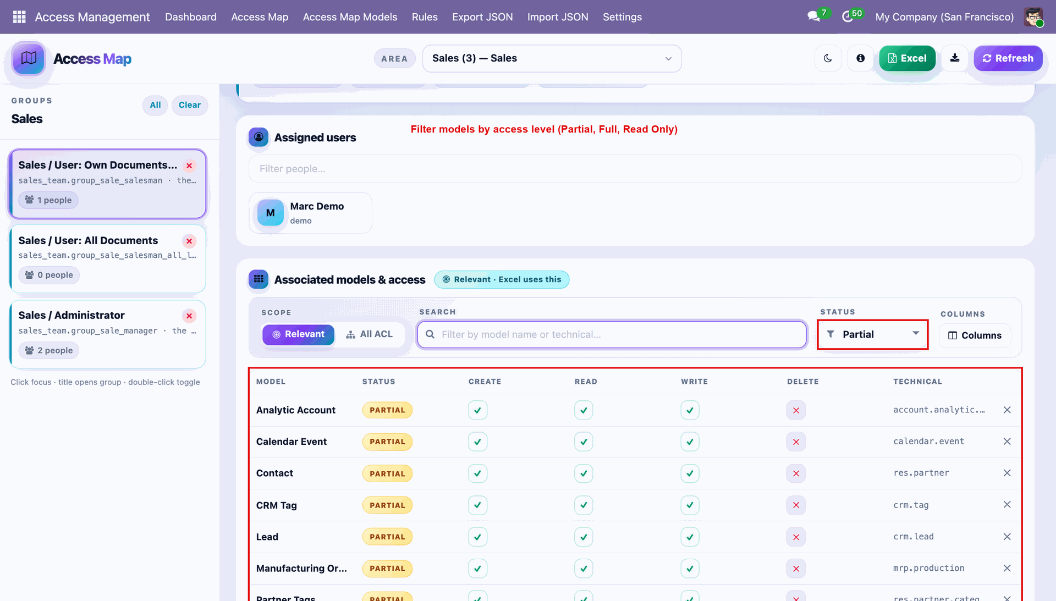Open Export JSON menu

click(482, 17)
